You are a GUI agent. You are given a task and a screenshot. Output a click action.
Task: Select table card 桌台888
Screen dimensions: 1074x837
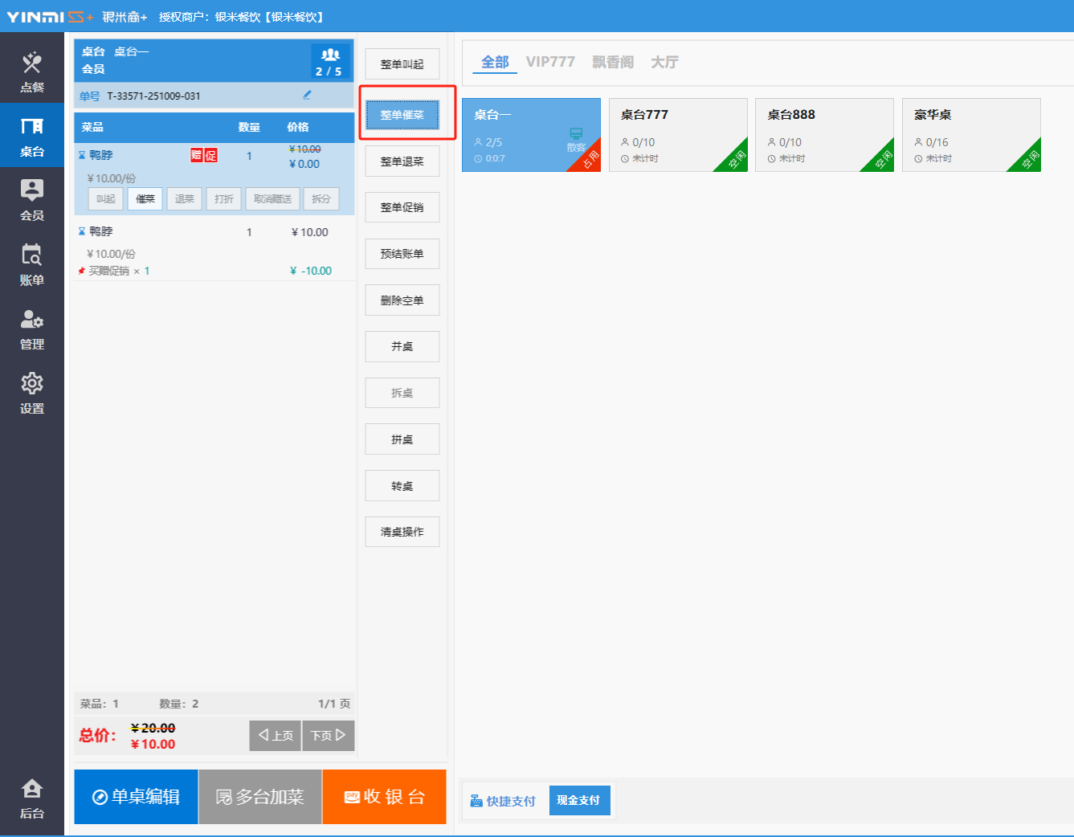824,134
